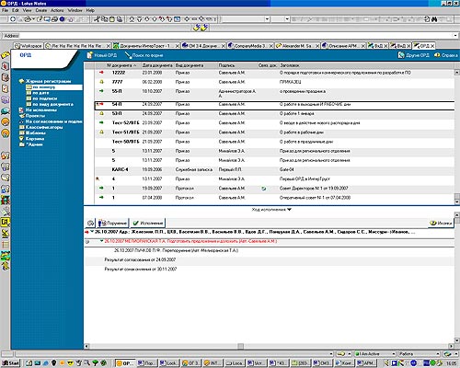Viewport: 460px width, 368px height.
Task: Switch to the Workspace tab
Action: (29, 46)
